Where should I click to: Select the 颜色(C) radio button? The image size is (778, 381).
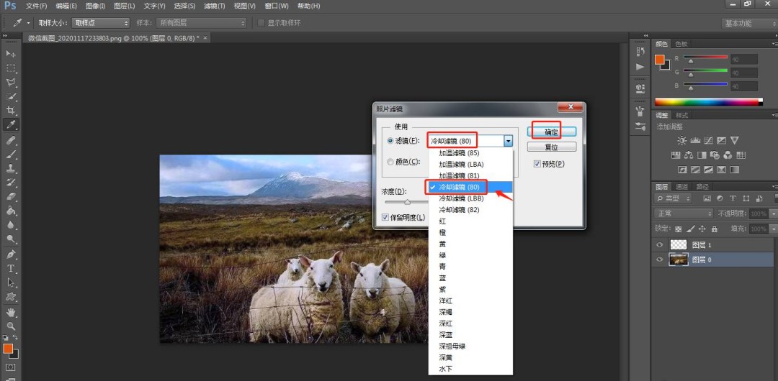click(x=390, y=162)
